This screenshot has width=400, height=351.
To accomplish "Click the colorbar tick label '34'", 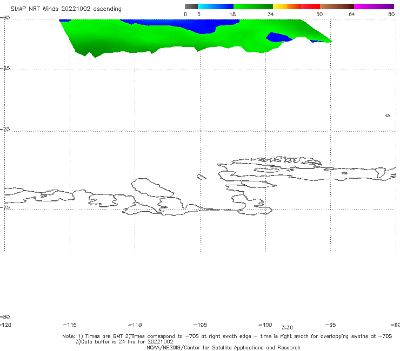I will click(x=271, y=14).
